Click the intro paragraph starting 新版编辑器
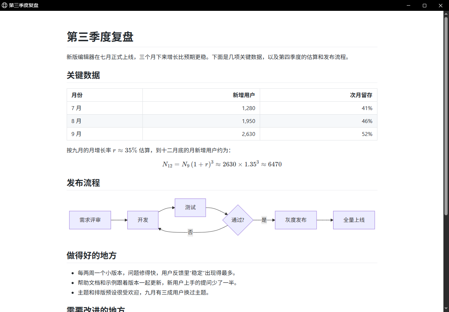 (x=208, y=57)
